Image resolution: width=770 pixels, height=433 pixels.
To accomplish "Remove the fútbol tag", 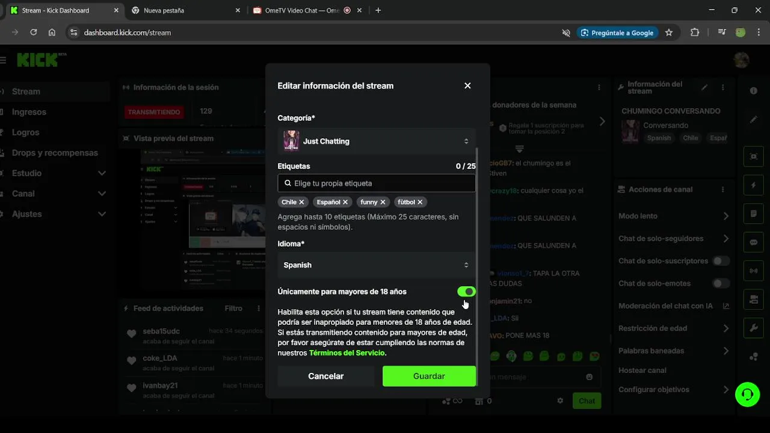I will (x=420, y=202).
